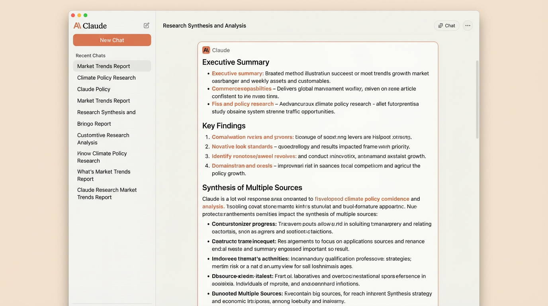Select Vinow Climate Policy Research chat
The width and height of the screenshot is (548, 306).
(102, 157)
